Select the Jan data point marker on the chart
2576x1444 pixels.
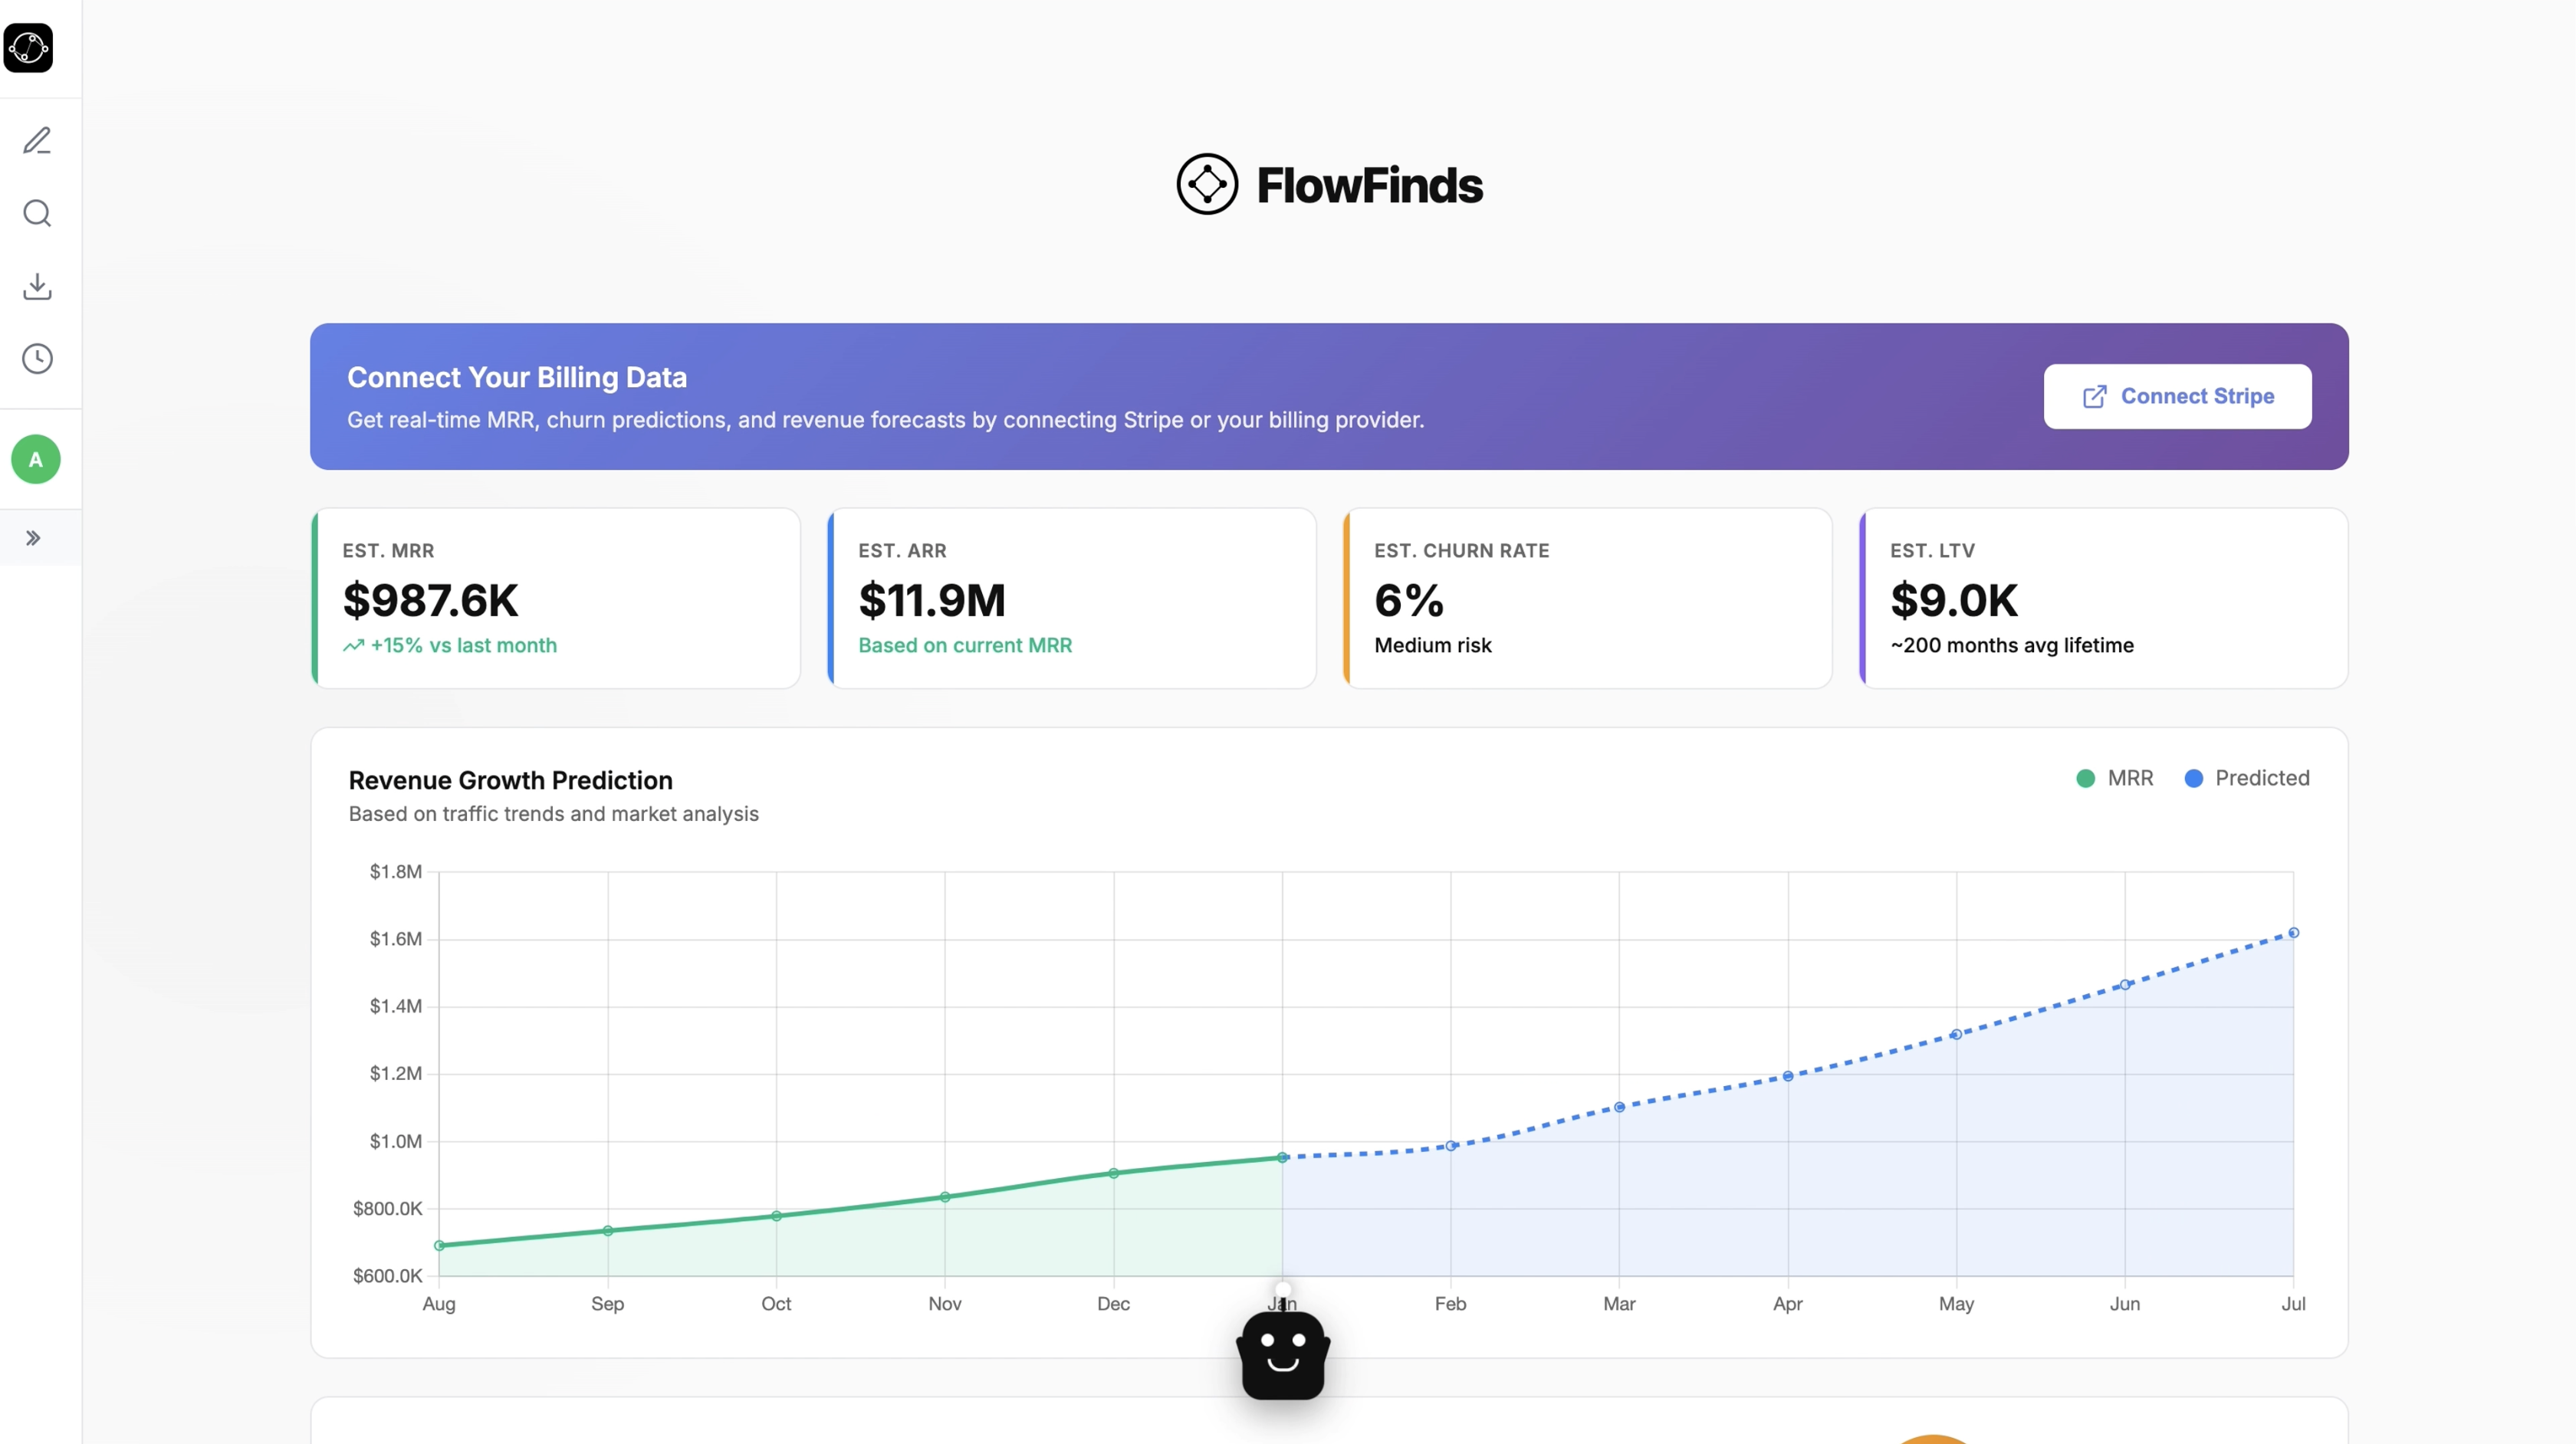coord(1283,1157)
